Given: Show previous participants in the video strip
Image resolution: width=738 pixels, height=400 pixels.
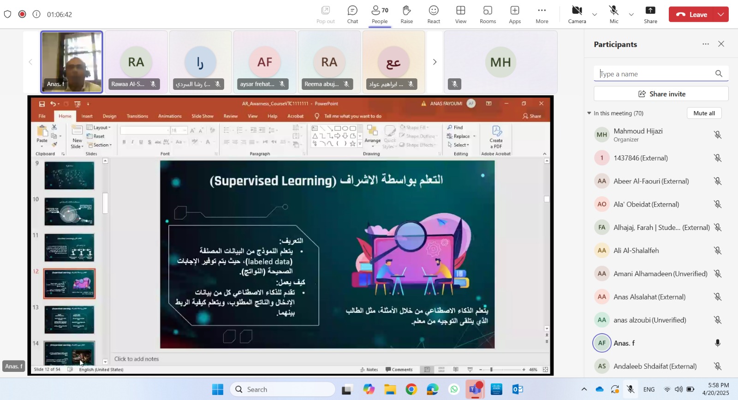Looking at the screenshot, I should pos(30,62).
